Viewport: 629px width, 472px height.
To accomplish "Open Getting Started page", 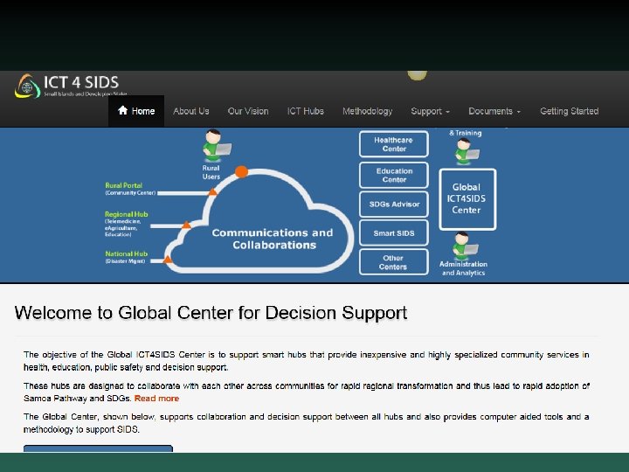I will [x=569, y=111].
